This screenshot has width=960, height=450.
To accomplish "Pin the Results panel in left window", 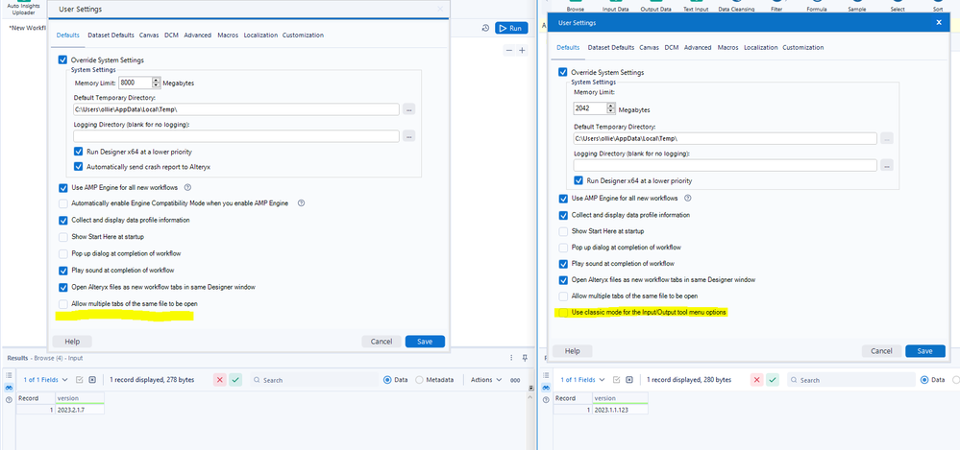I will pyautogui.click(x=525, y=358).
